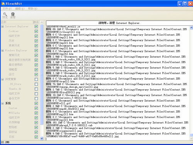Uncheck the Windows Explorer group checkbox
The image size is (193, 145).
[x=36, y=51]
